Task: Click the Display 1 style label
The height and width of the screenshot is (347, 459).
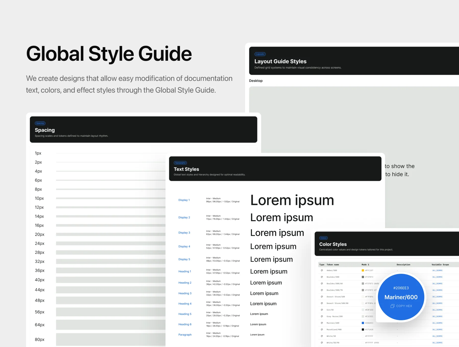Action: click(184, 200)
